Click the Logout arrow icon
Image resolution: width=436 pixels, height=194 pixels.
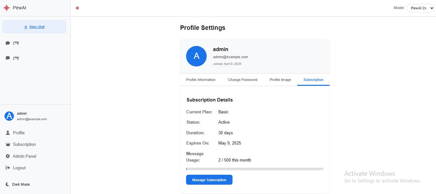pyautogui.click(x=8, y=168)
